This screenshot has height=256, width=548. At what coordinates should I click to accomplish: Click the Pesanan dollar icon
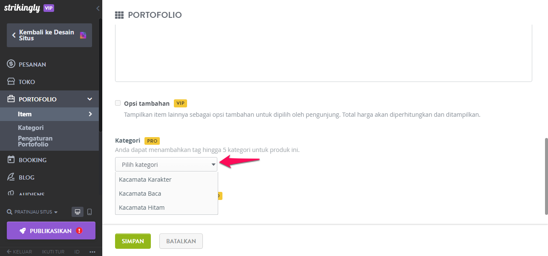point(11,64)
